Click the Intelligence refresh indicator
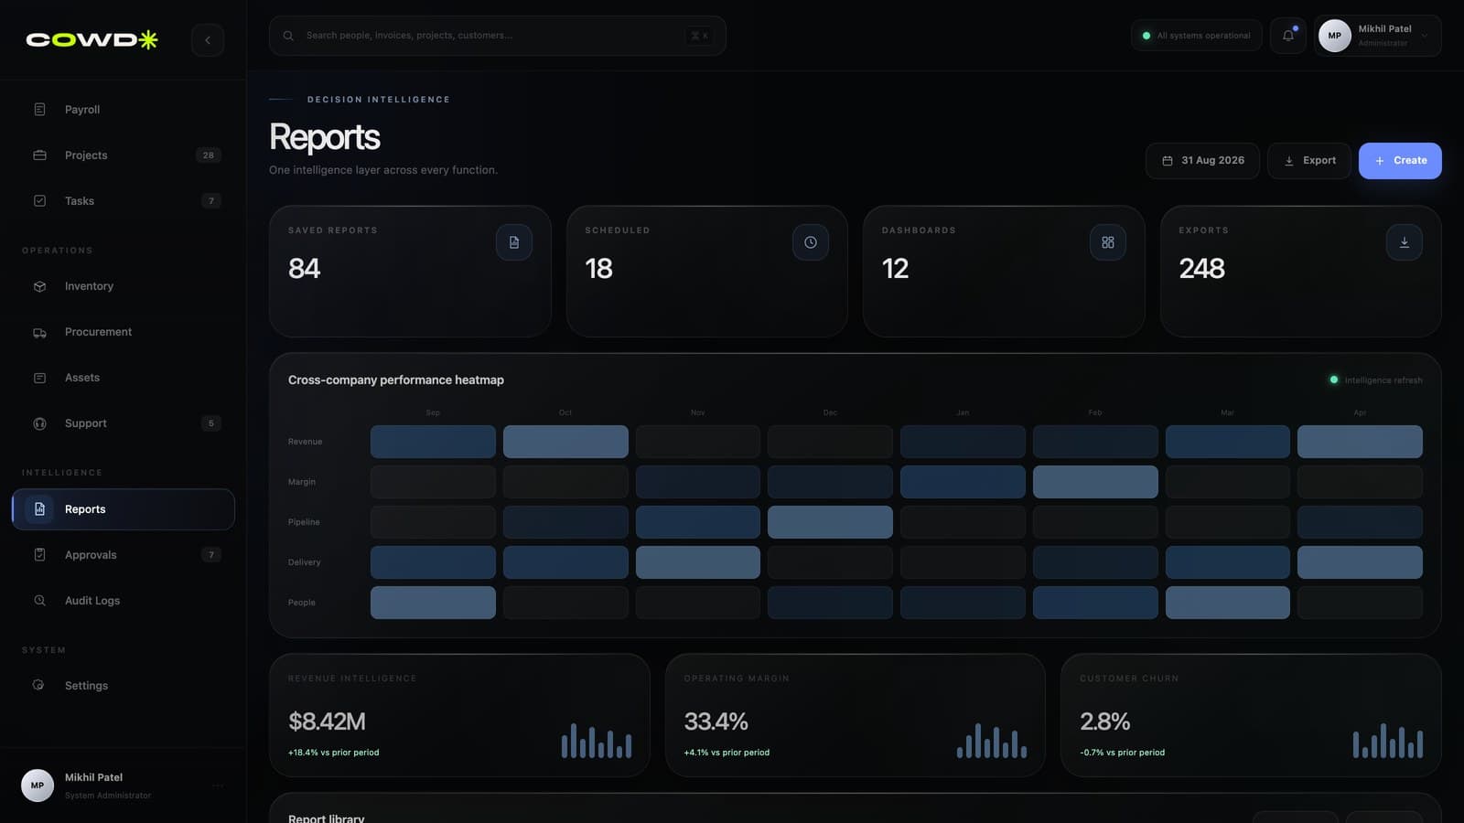Image resolution: width=1464 pixels, height=823 pixels. pos(1376,380)
